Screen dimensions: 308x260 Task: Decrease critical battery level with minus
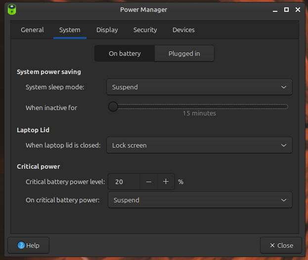[x=149, y=182]
